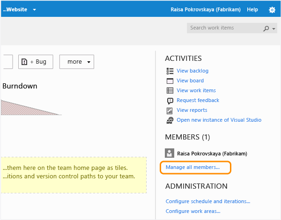Click the View reports chart icon
The height and width of the screenshot is (220, 281).
coord(170,110)
